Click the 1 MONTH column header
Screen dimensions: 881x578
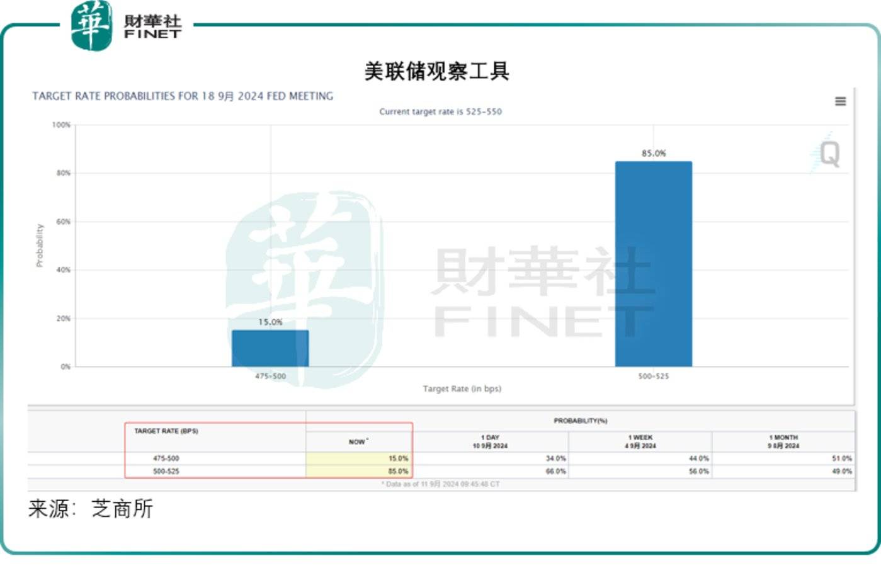click(x=783, y=441)
